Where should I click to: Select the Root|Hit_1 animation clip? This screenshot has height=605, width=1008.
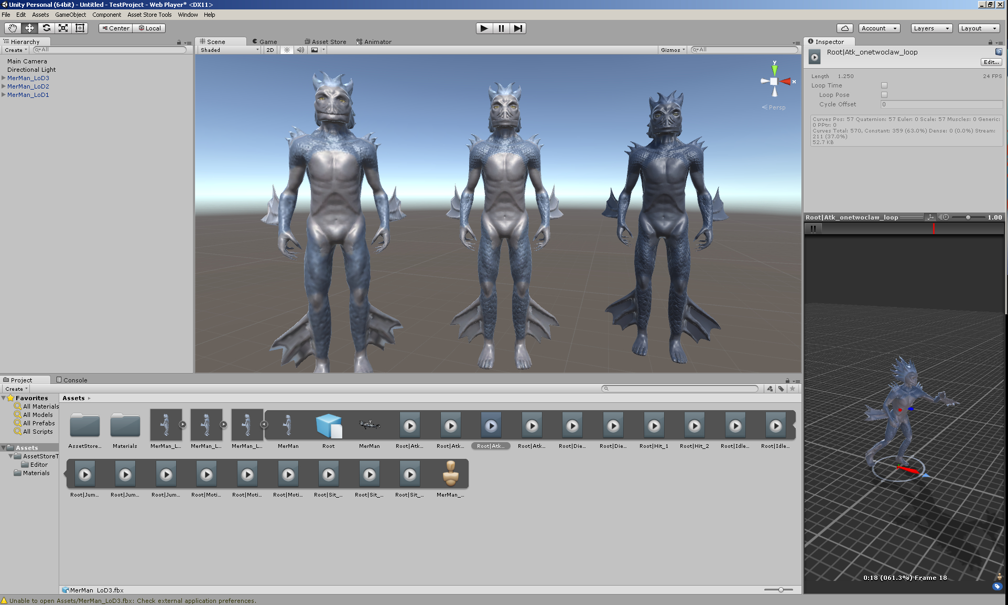point(653,425)
